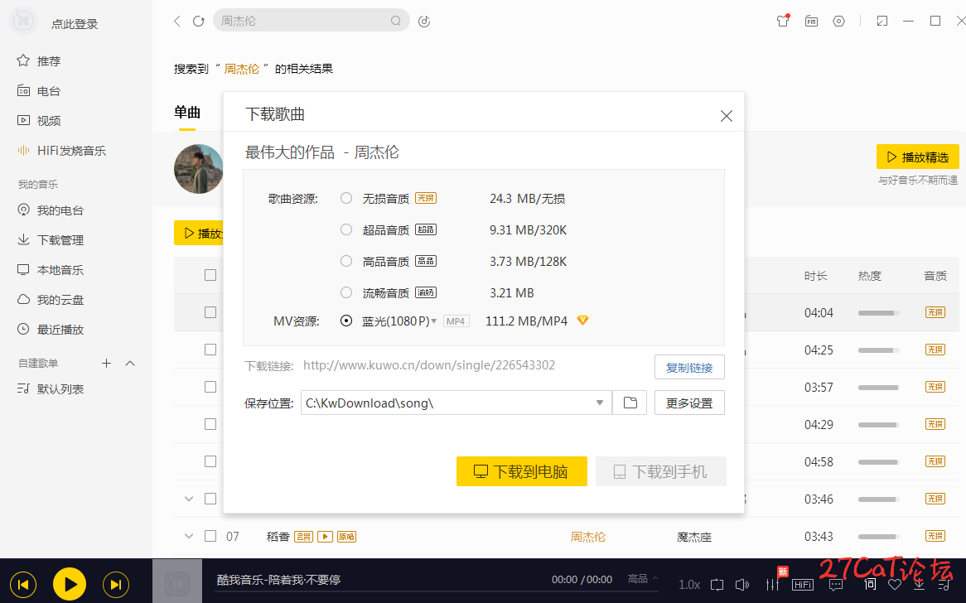This screenshot has height=603, width=966.
Task: Favorite the current song with heart icon
Action: click(895, 585)
